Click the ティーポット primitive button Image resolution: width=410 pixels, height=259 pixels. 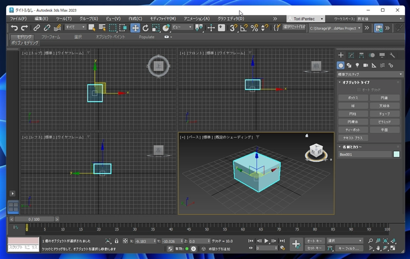coord(353,130)
